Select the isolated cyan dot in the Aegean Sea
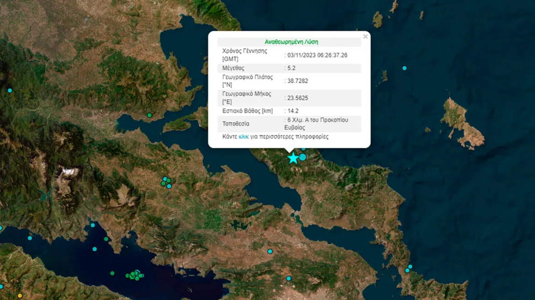This screenshot has height=300, width=535. tap(404, 69)
